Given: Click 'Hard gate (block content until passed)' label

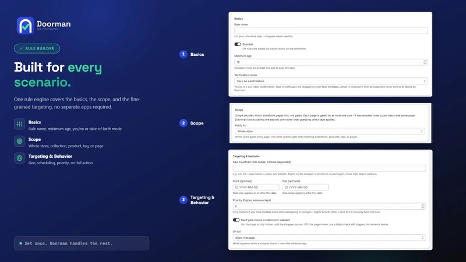Looking at the screenshot, I should click(x=266, y=220).
